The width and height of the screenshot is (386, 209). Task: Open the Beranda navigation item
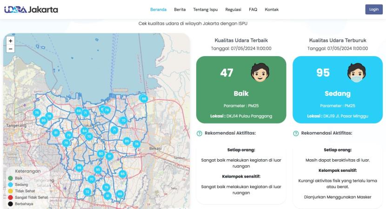[x=158, y=9]
